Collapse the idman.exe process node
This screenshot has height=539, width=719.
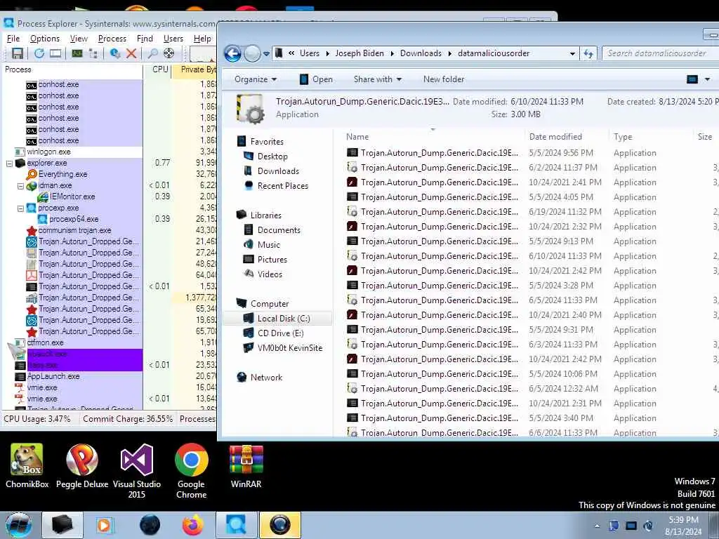pos(20,185)
